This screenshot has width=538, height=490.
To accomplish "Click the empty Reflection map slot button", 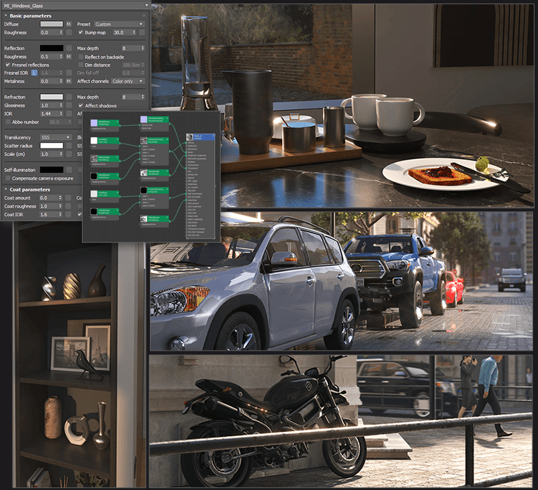I will click(69, 48).
